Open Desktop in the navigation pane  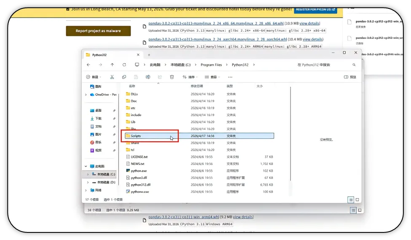pyautogui.click(x=96, y=111)
